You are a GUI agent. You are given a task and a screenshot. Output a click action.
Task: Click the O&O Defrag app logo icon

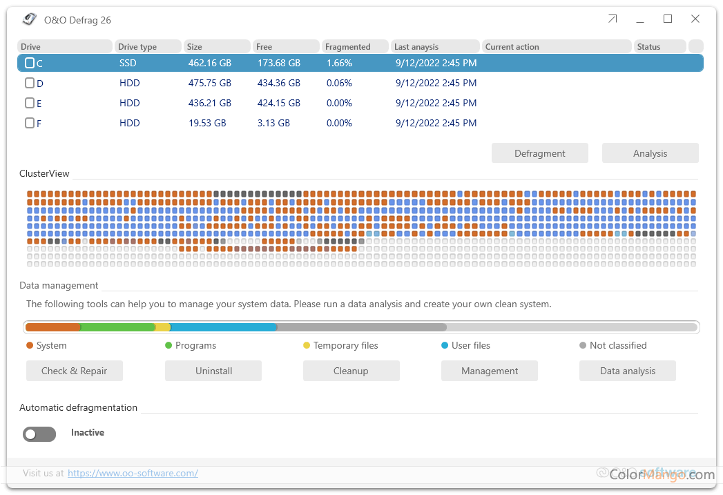pyautogui.click(x=30, y=19)
